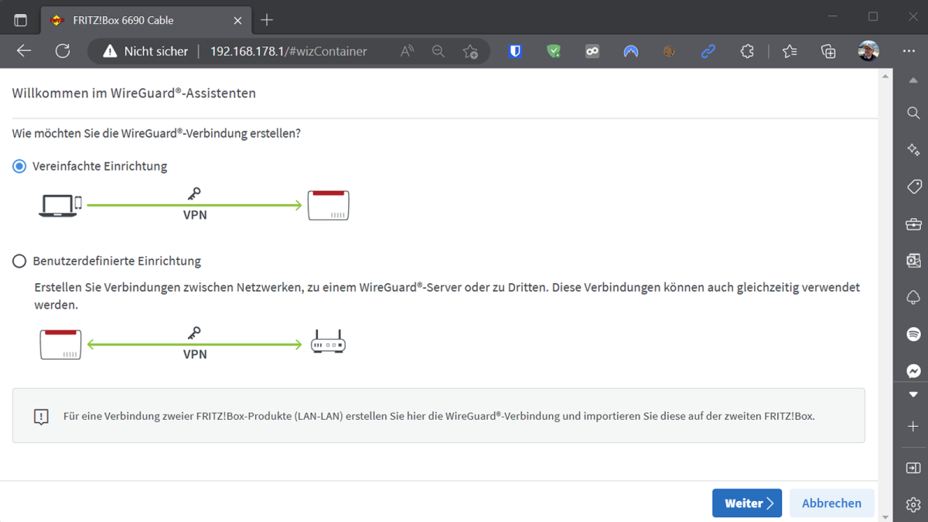Select the FRITZ!Box 6690 Cable tab
This screenshot has height=522, width=928.
147,20
